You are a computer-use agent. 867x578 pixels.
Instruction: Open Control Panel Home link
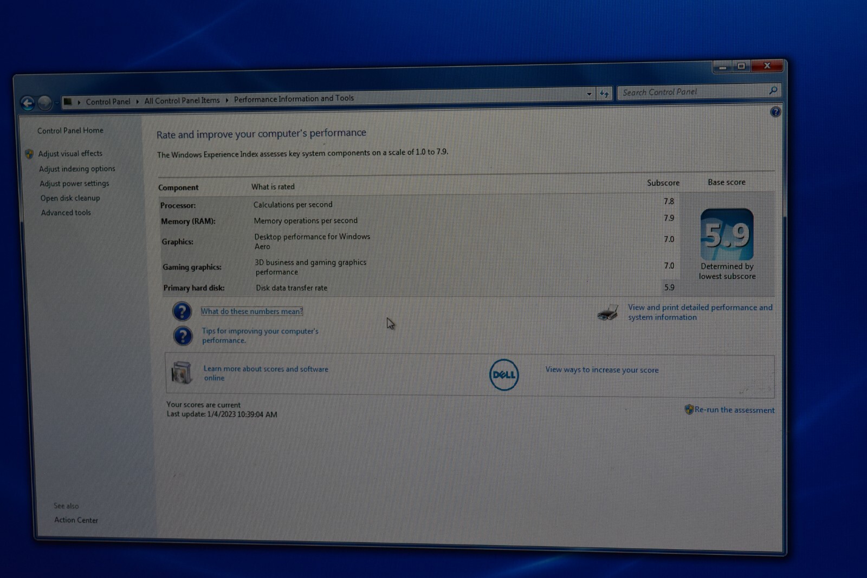[70, 131]
